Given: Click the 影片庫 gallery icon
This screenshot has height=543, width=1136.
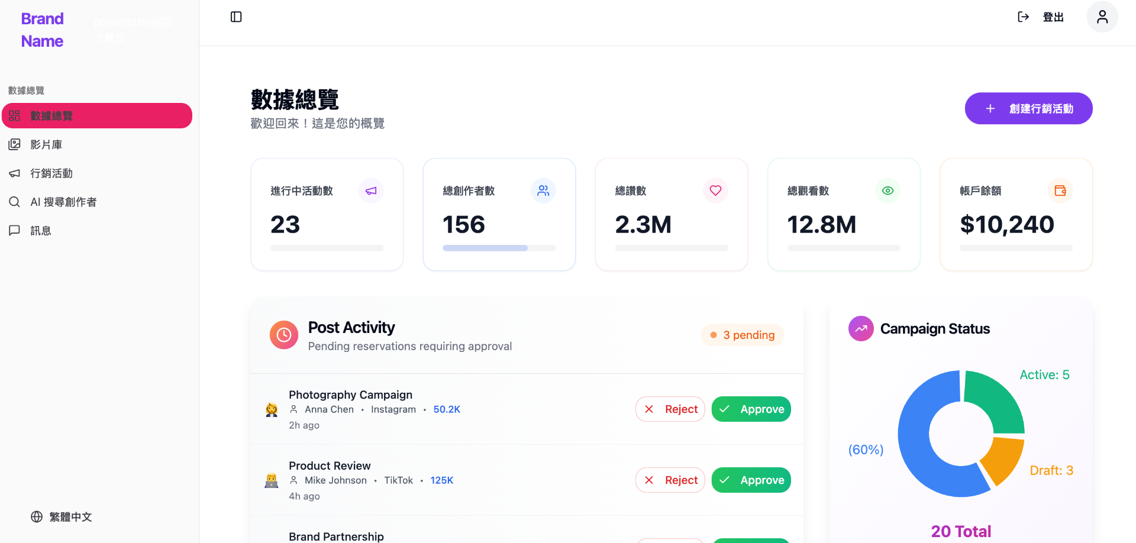Looking at the screenshot, I should tap(15, 144).
